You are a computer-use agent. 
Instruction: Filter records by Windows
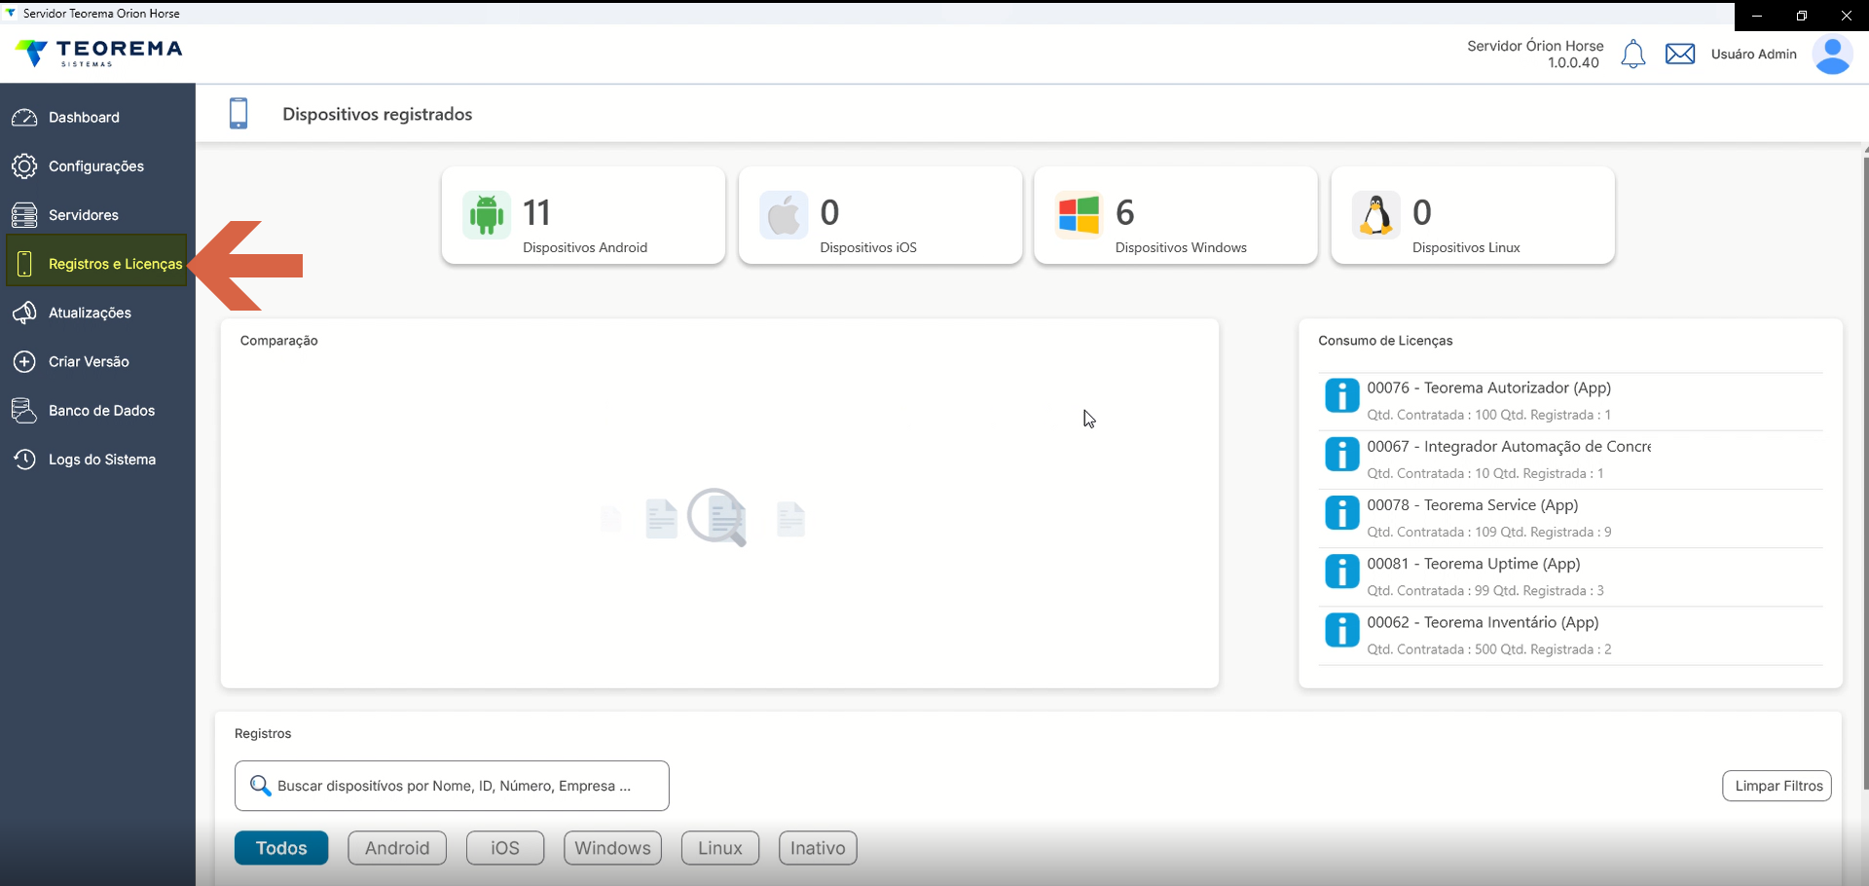click(x=613, y=848)
